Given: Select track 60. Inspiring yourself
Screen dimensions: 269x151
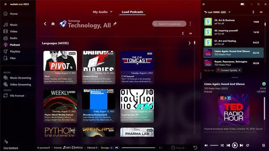Looking at the screenshot, I should [234, 32].
